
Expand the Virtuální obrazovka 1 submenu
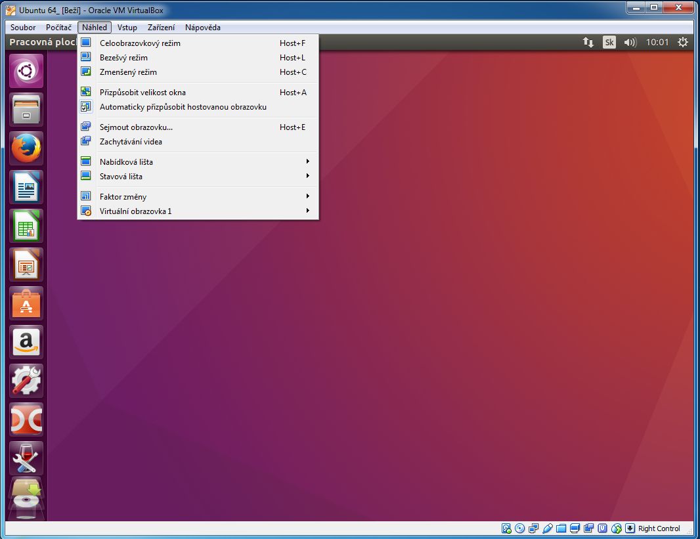[x=198, y=211]
